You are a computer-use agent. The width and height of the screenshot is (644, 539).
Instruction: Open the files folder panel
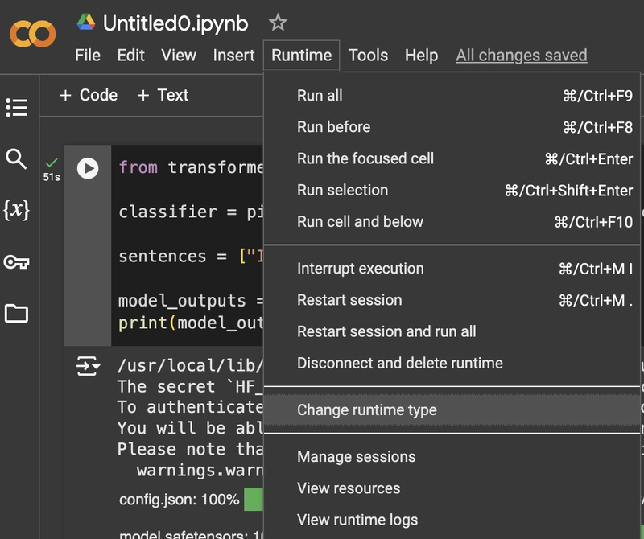pos(16,313)
